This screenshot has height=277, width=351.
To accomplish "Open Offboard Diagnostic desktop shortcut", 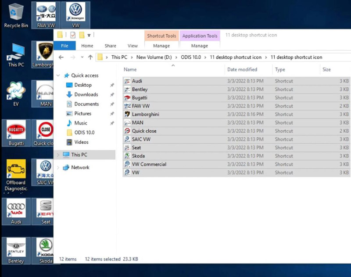I will tap(16, 175).
